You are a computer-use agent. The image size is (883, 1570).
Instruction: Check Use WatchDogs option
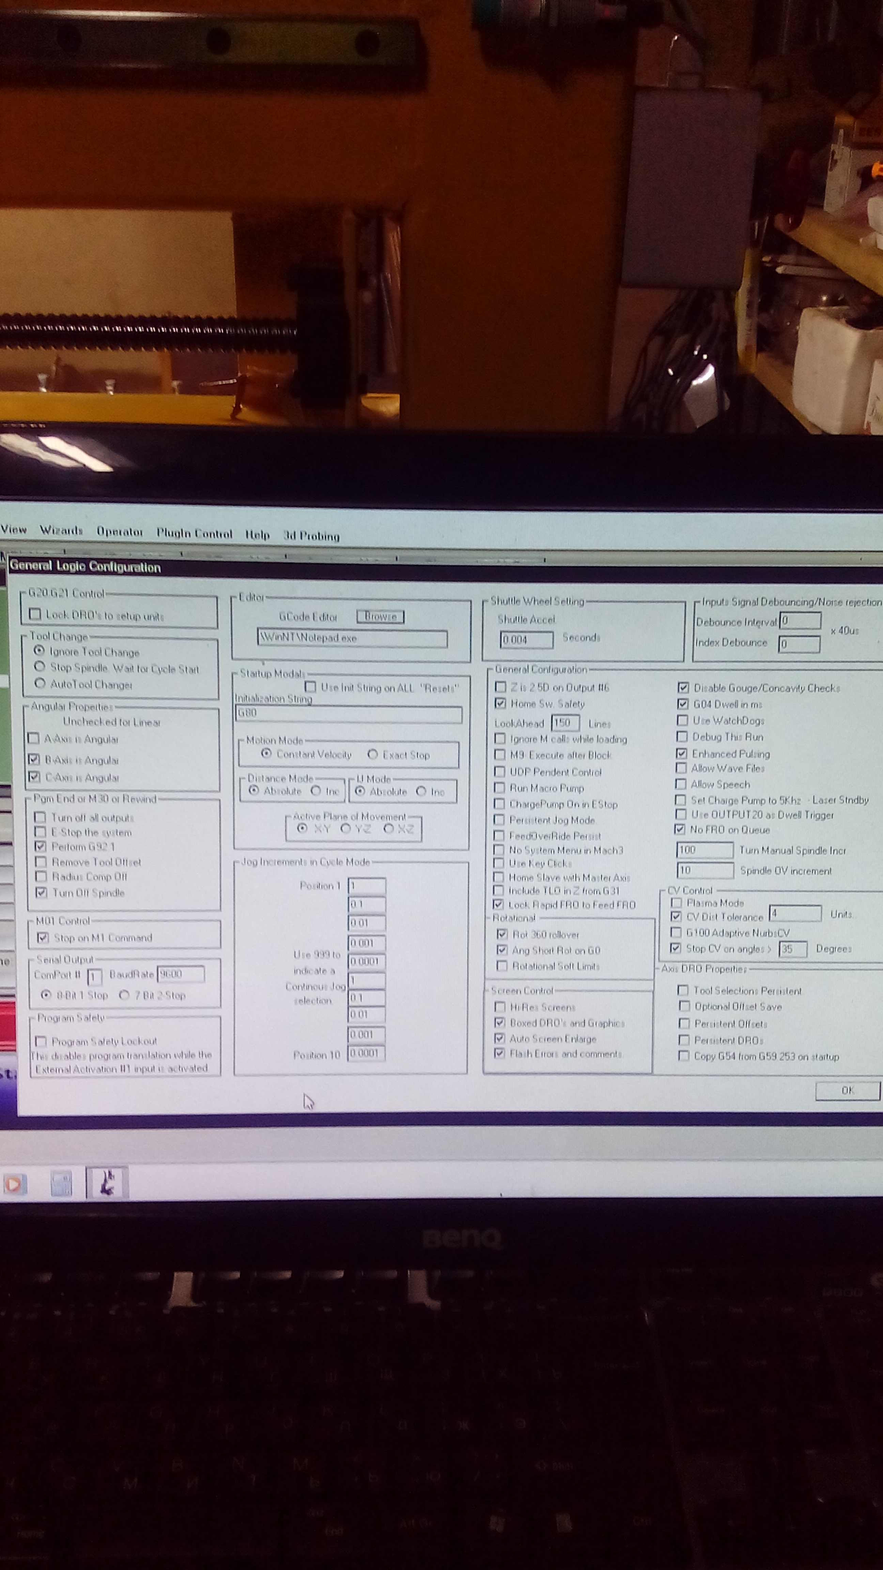click(682, 720)
